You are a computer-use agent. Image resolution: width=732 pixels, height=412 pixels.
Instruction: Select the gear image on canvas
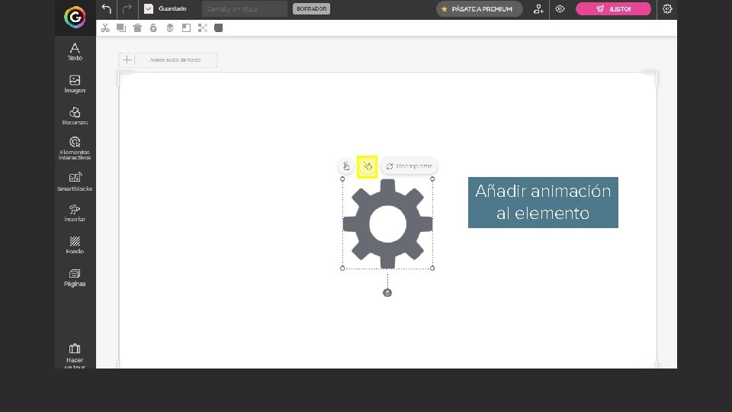tap(387, 224)
